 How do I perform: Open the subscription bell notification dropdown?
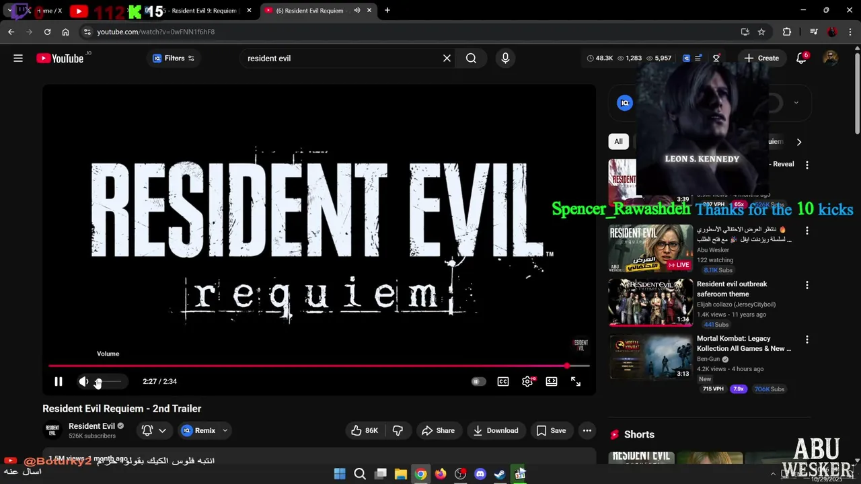[x=154, y=431]
